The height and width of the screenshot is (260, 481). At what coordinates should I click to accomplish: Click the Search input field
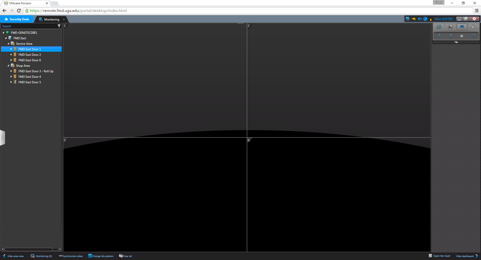29,26
